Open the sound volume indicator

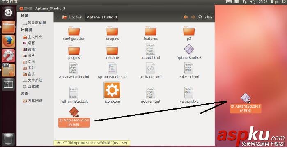coord(253,2)
